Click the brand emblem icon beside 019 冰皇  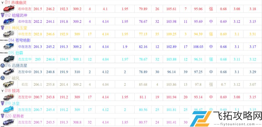[2, 103]
